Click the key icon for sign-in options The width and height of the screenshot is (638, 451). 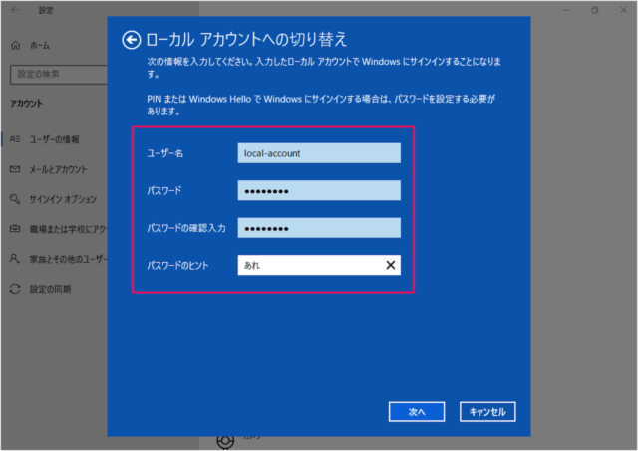click(15, 199)
